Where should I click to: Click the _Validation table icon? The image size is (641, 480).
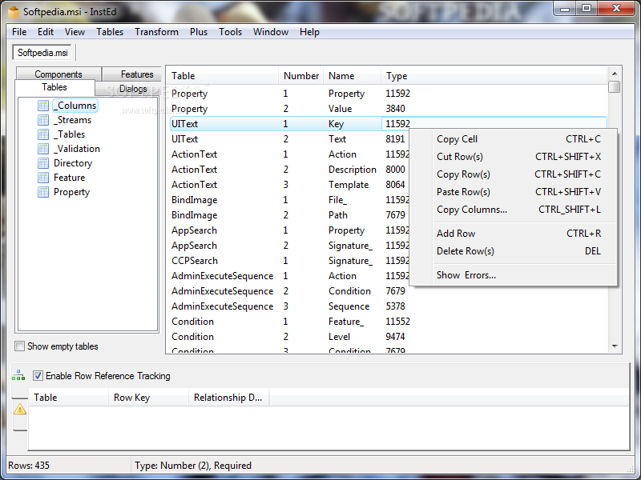point(43,149)
